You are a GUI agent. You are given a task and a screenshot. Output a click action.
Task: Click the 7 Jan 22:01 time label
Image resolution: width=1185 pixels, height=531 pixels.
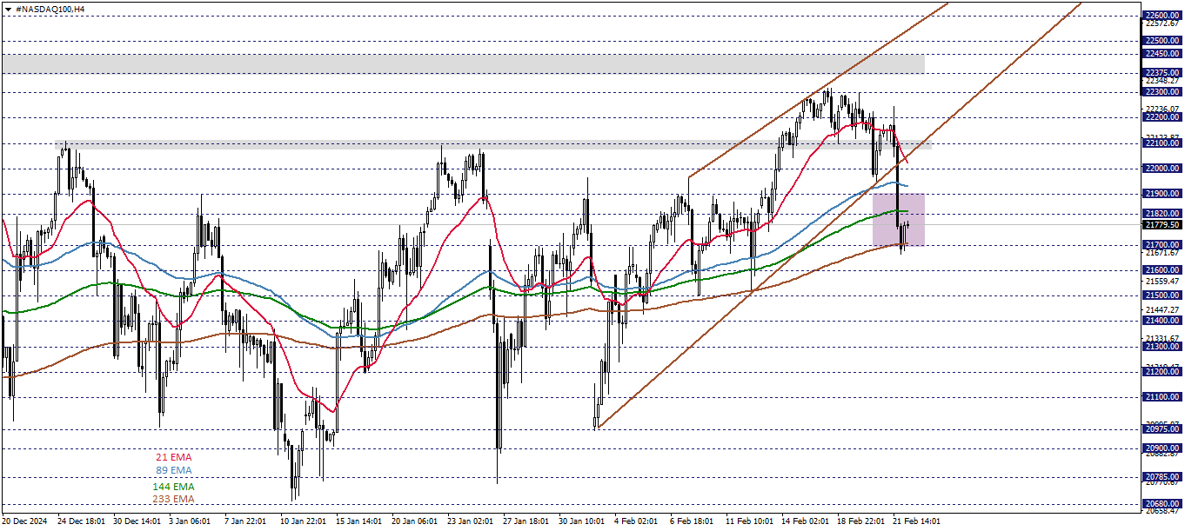[x=246, y=521]
